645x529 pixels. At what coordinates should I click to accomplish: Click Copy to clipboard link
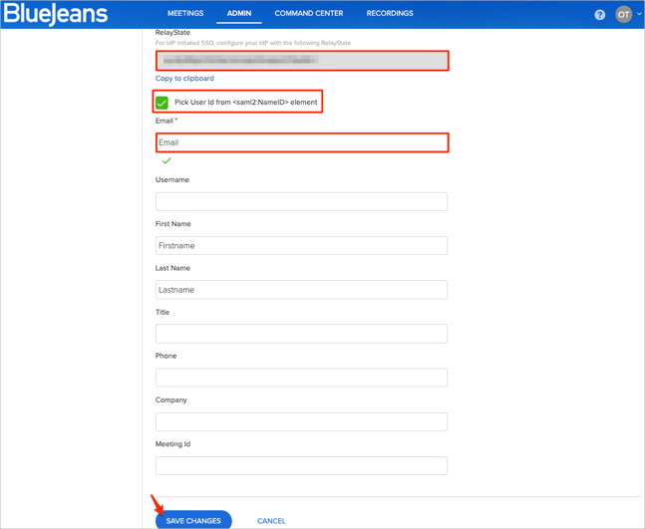pyautogui.click(x=184, y=78)
